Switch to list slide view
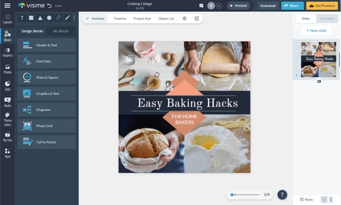The height and width of the screenshot is (205, 341). point(331,199)
